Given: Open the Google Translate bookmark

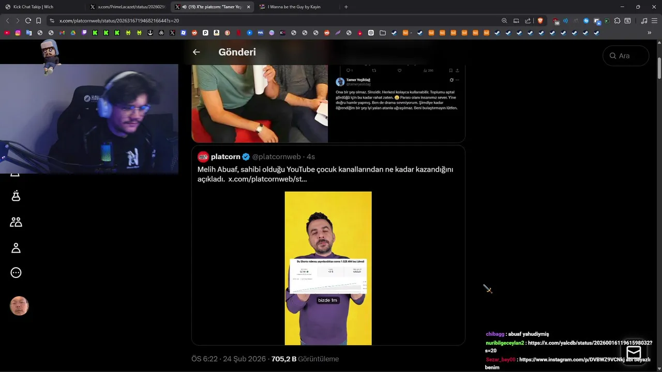Looking at the screenshot, I should click(x=29, y=33).
